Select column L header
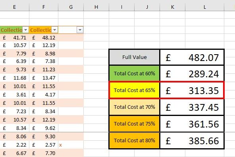Screen dimensions: 235x157 coord(205,7)
